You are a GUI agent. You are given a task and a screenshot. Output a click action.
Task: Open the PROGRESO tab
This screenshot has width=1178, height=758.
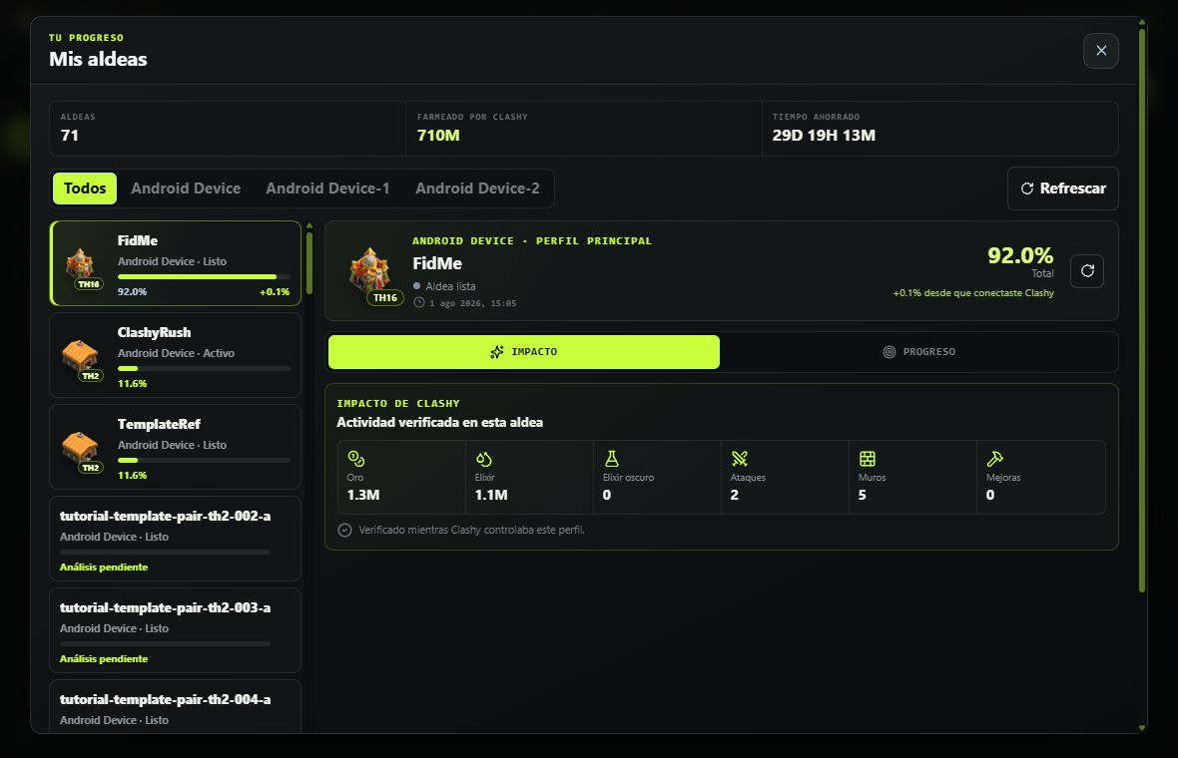[918, 352]
